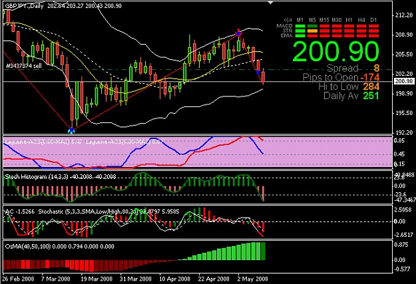Click the 22 Apr 2008 date on time axis

coord(214,279)
